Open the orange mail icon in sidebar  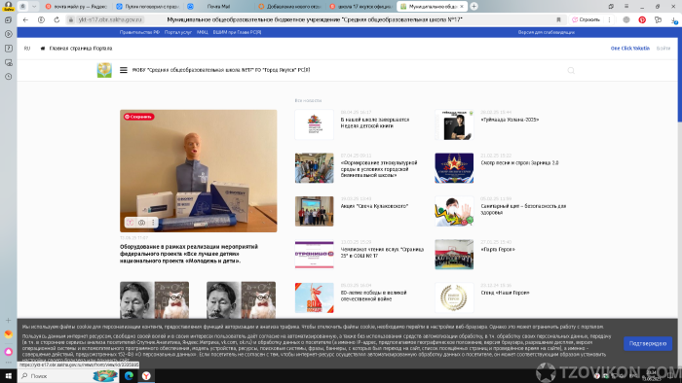pyautogui.click(x=8, y=334)
